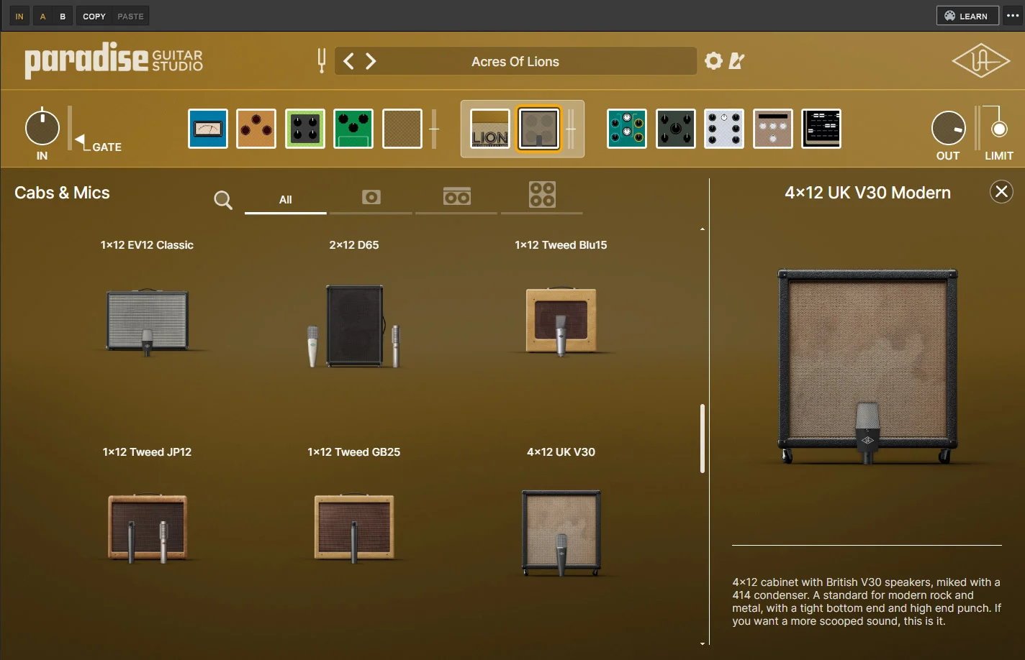
Task: Toggle MIDI LEARN mode
Action: [967, 16]
